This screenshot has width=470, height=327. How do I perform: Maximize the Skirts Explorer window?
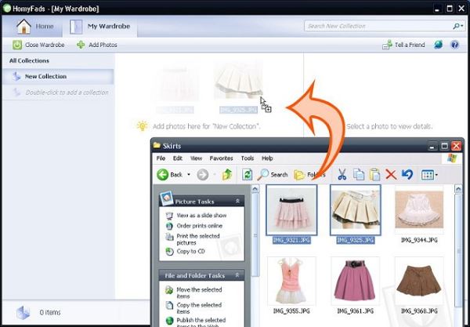444,146
